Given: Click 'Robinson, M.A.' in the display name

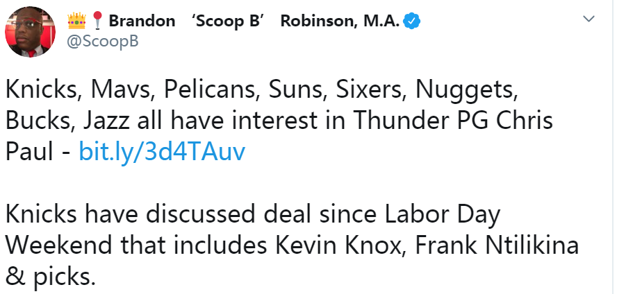Looking at the screenshot, I should [x=340, y=21].
